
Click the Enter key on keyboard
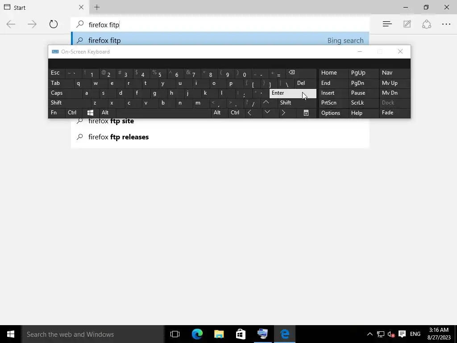(293, 93)
